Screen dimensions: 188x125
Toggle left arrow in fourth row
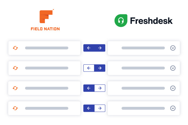click(x=89, y=108)
